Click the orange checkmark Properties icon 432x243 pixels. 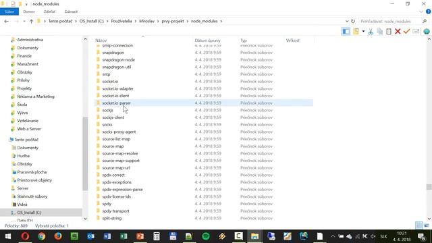pyautogui.click(x=406, y=32)
